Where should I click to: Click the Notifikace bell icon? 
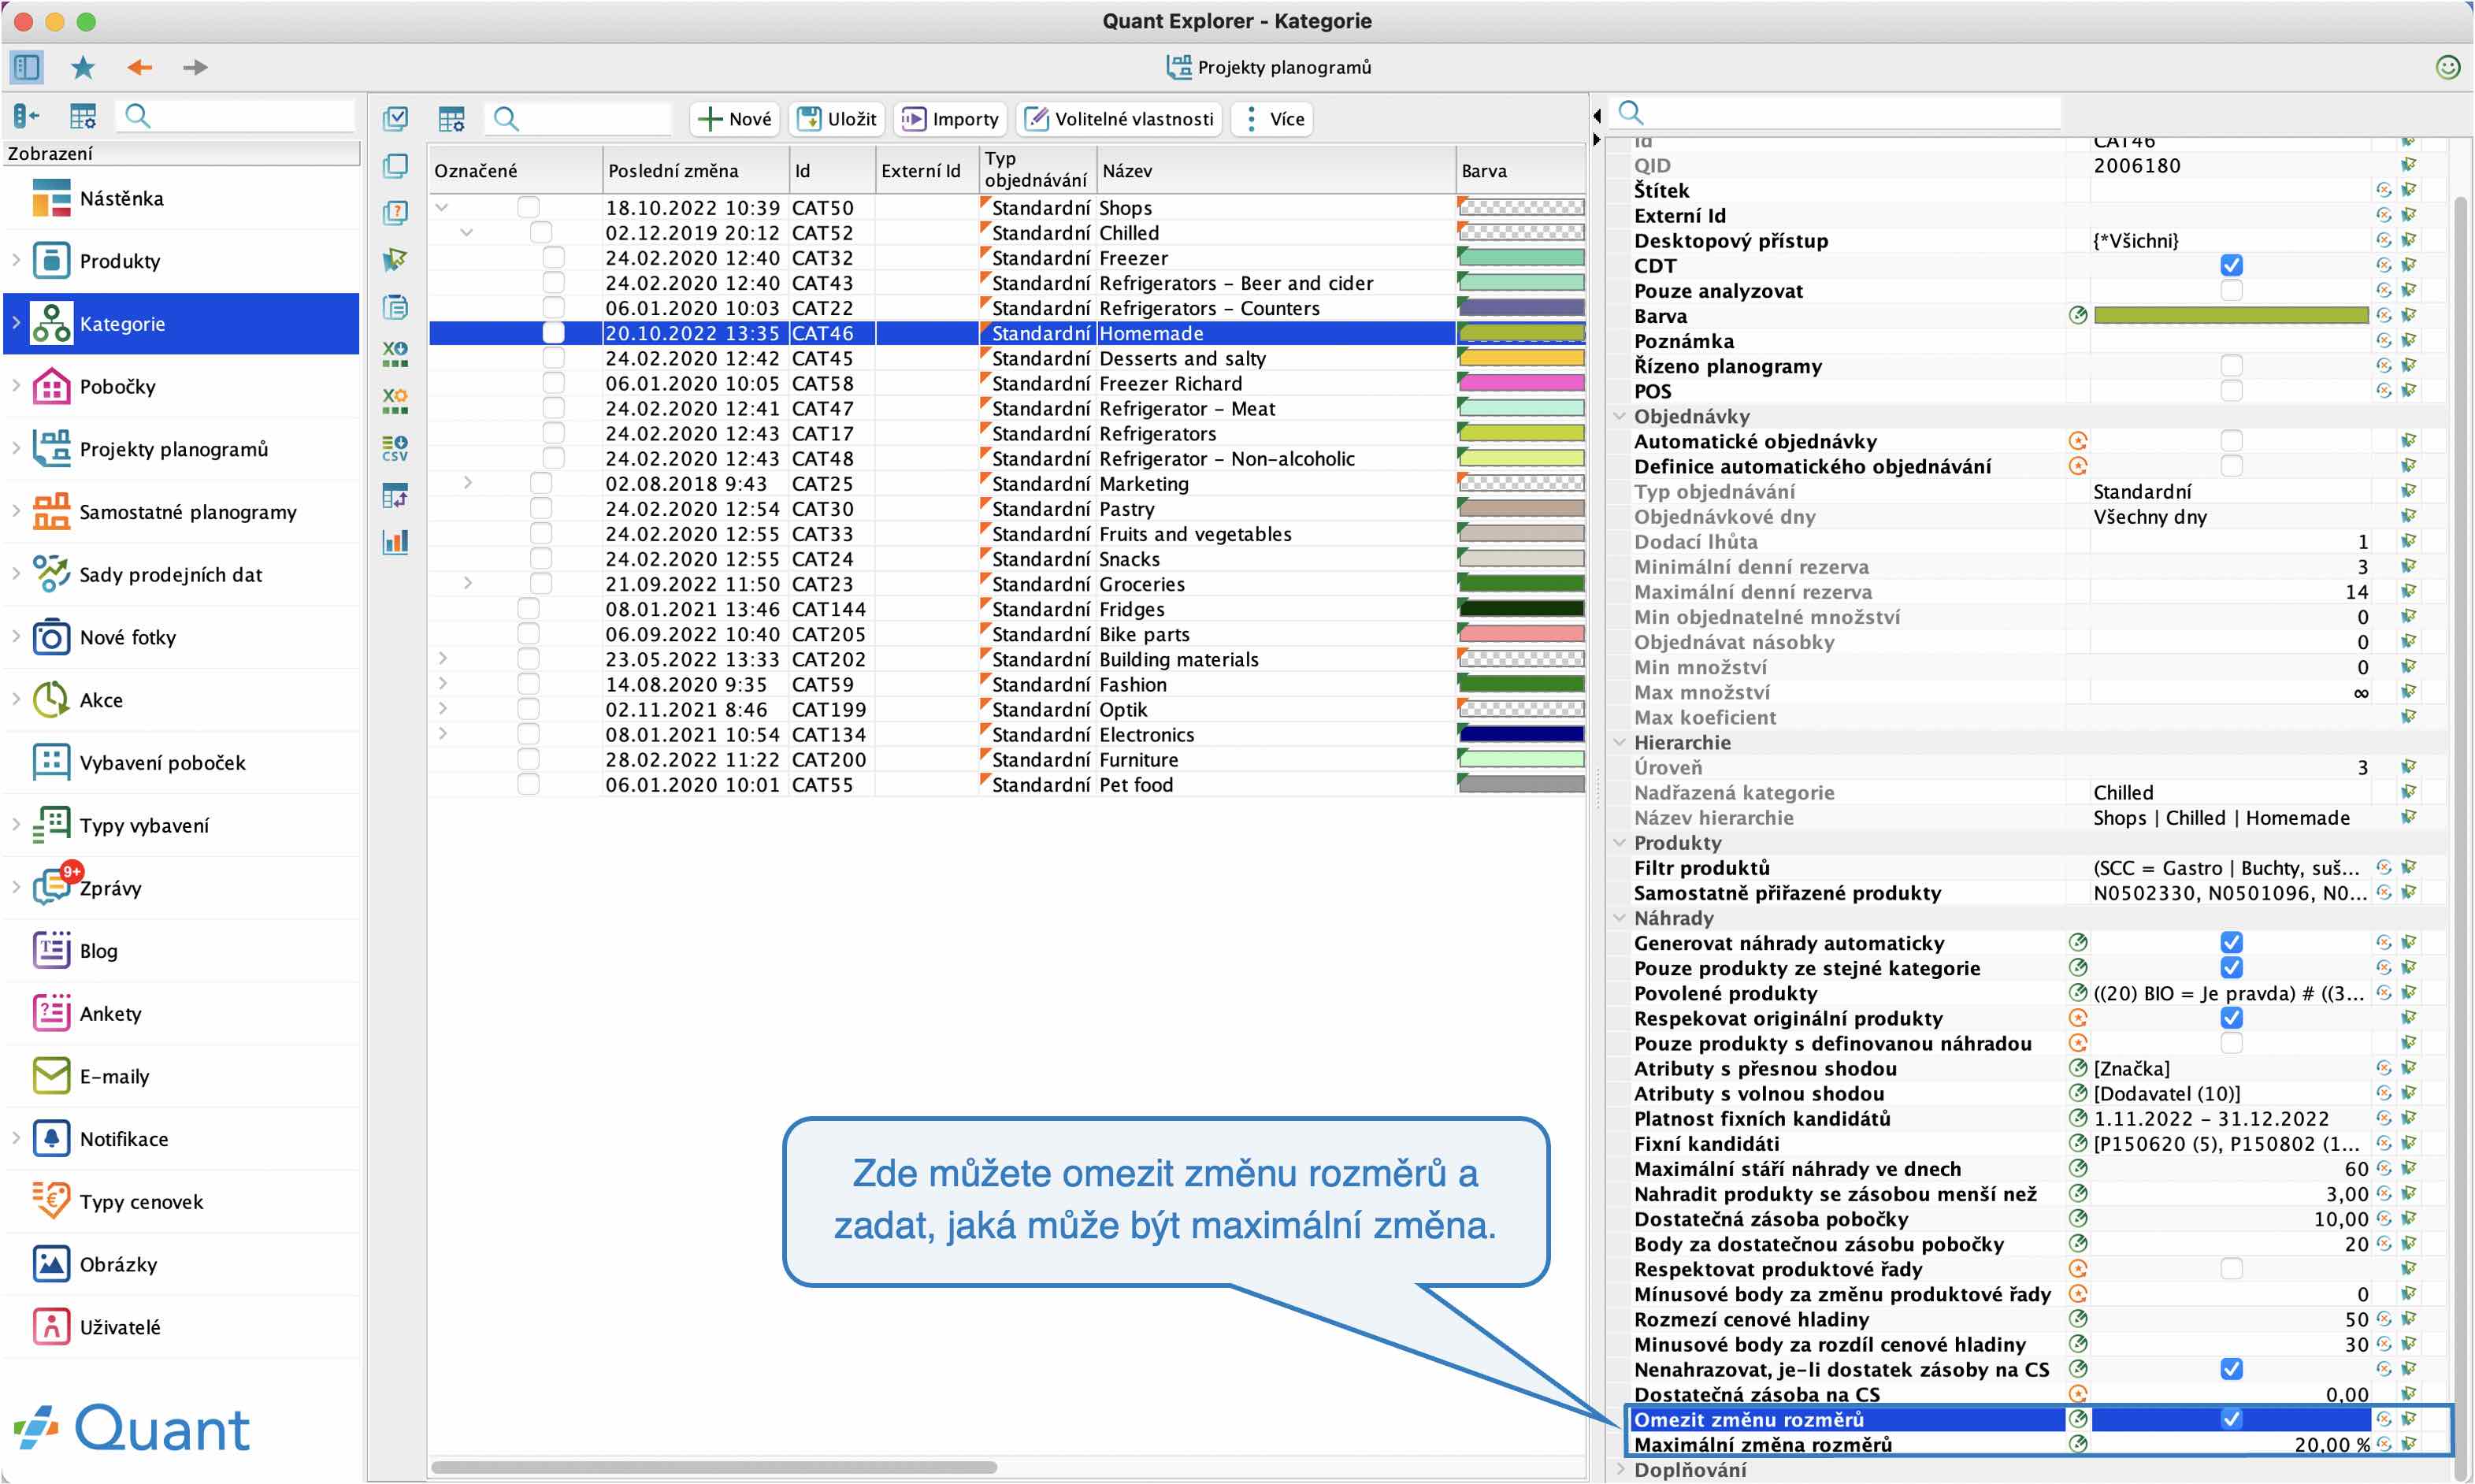[51, 1139]
